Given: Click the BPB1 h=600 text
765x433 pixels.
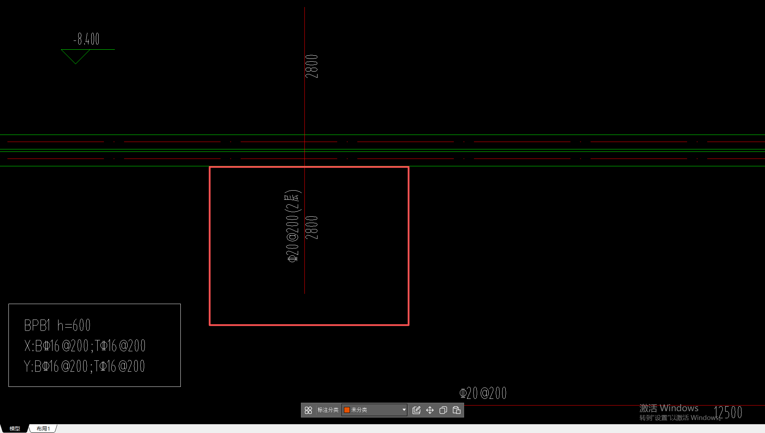Looking at the screenshot, I should pyautogui.click(x=57, y=325).
